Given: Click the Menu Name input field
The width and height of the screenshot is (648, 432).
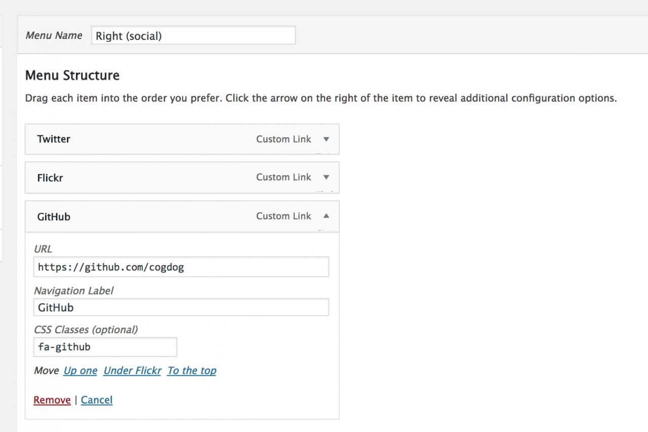Looking at the screenshot, I should 193,35.
